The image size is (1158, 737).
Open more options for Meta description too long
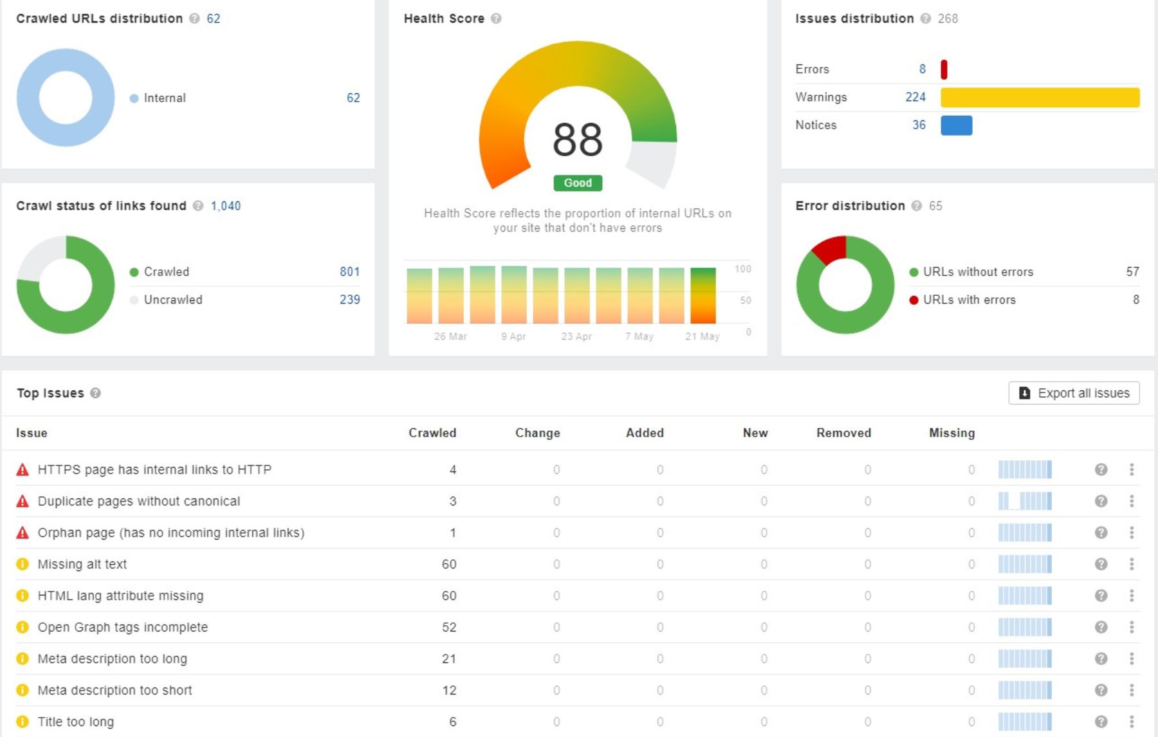(1132, 659)
